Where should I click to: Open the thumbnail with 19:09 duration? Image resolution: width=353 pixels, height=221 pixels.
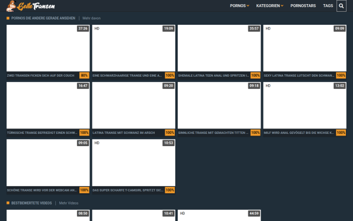click(134, 48)
